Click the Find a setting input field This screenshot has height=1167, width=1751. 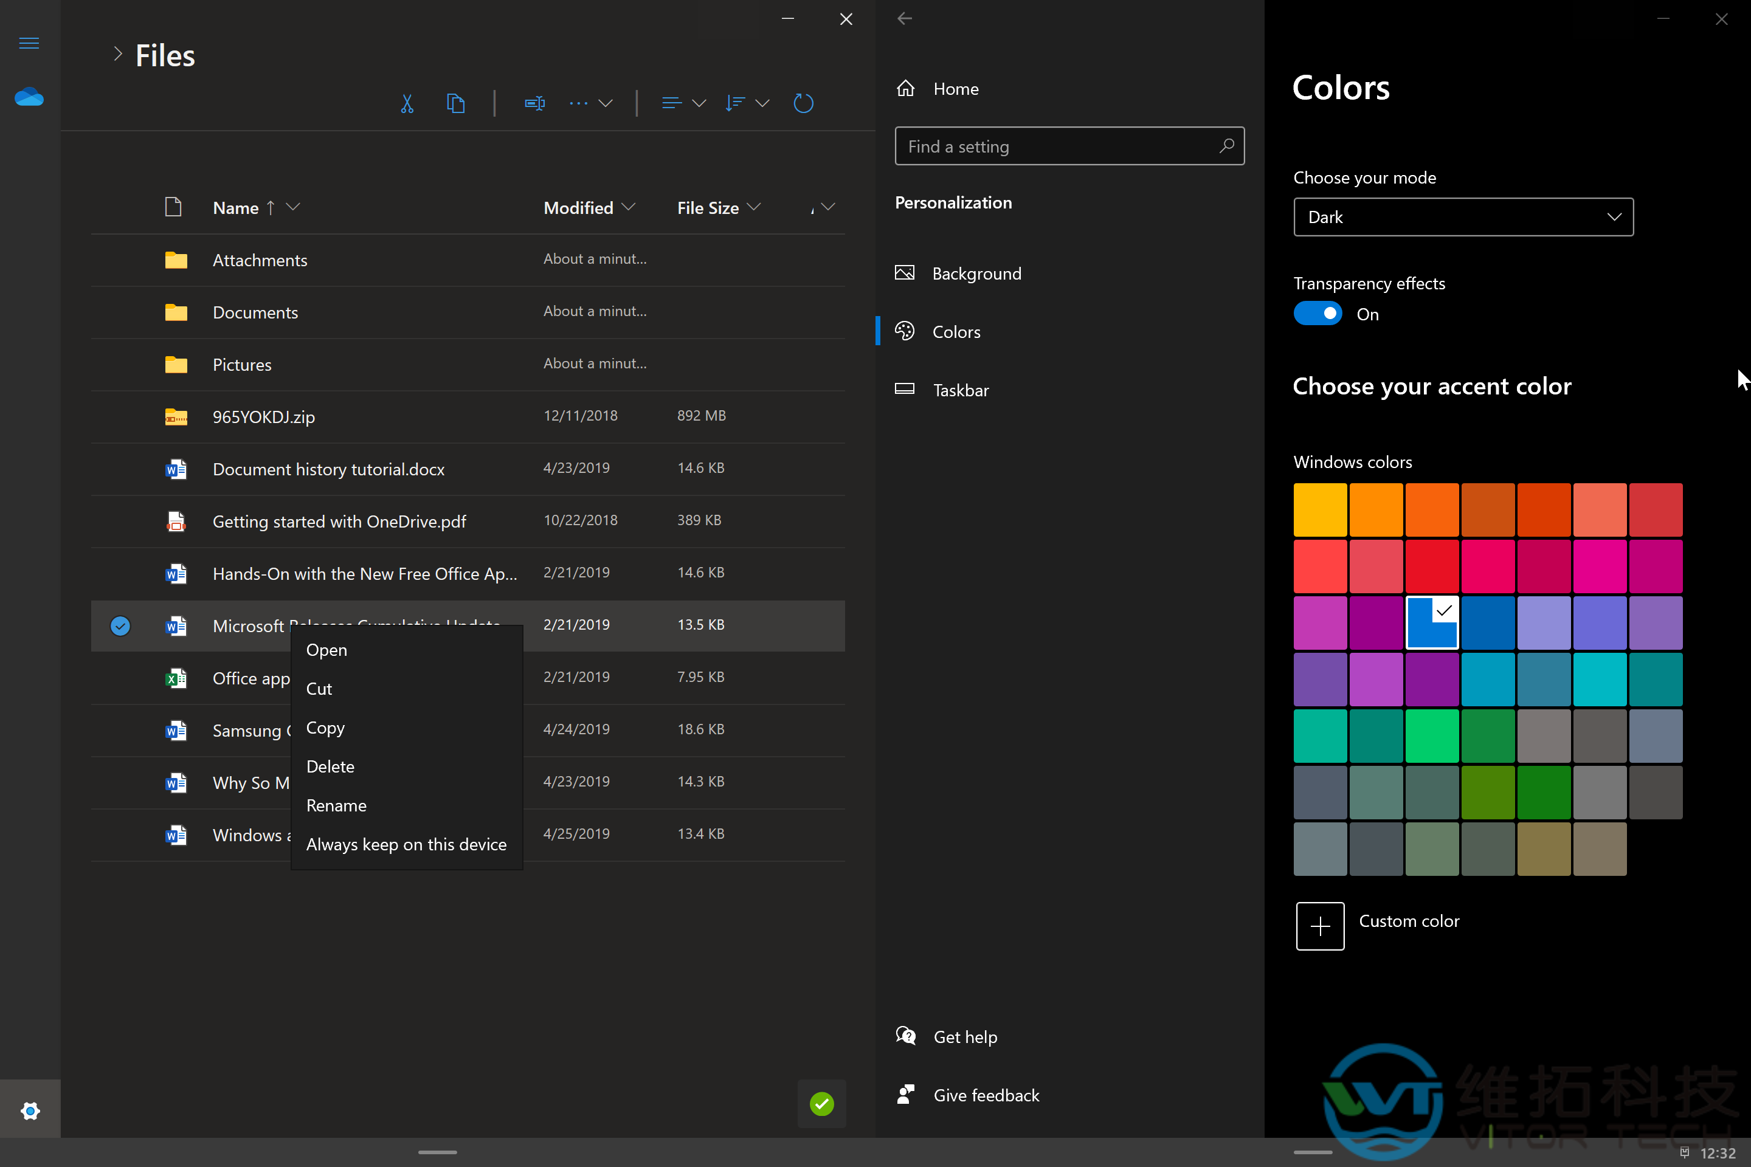click(1068, 146)
